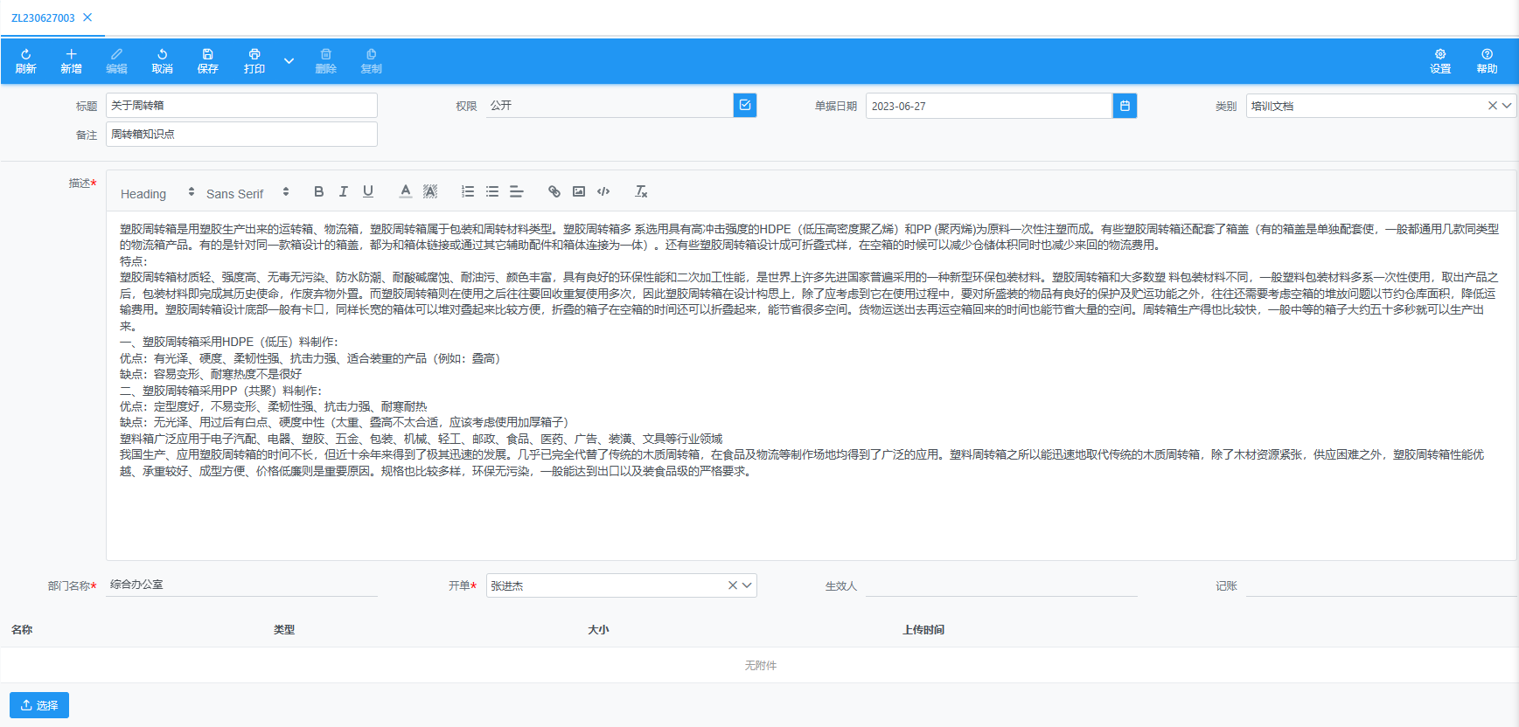The width and height of the screenshot is (1519, 727).
Task: Toggle bold formatting
Action: coord(318,191)
